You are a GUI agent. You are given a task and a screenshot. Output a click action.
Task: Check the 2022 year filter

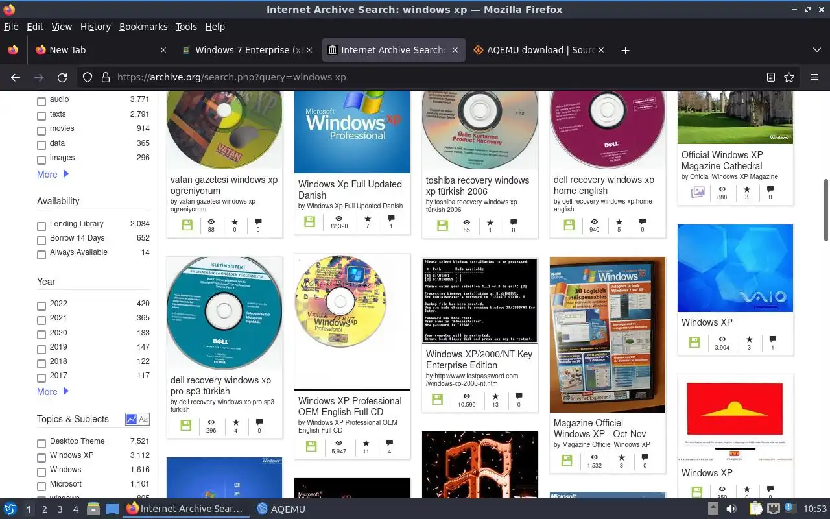tap(41, 306)
